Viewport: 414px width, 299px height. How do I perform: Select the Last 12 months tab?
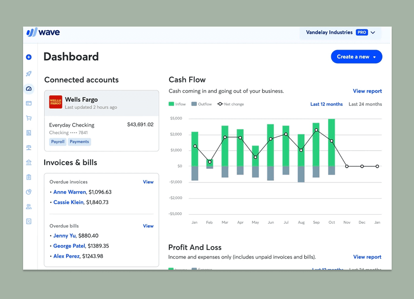326,104
